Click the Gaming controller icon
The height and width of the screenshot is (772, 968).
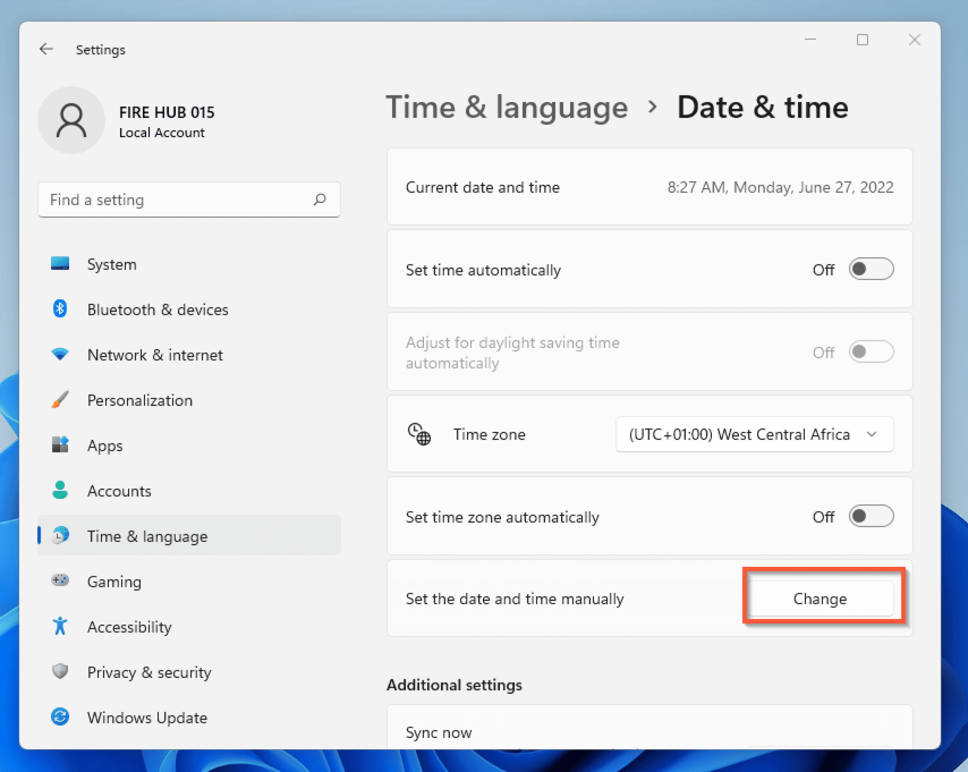click(x=60, y=581)
